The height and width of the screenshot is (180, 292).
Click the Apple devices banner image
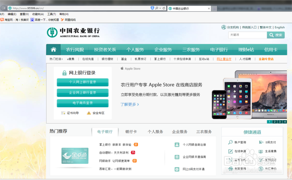pyautogui.click(x=249, y=95)
